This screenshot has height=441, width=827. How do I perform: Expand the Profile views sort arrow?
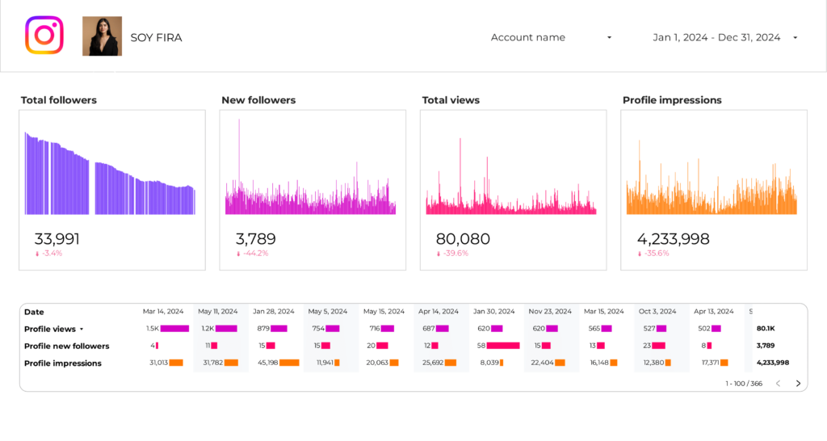tap(82, 330)
